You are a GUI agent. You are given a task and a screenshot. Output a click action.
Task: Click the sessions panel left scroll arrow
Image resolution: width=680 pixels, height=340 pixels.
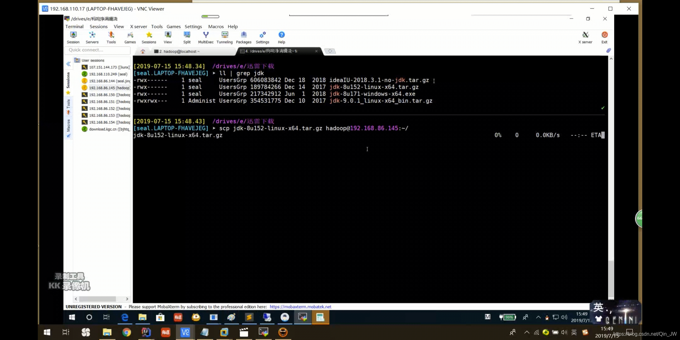pos(76,299)
